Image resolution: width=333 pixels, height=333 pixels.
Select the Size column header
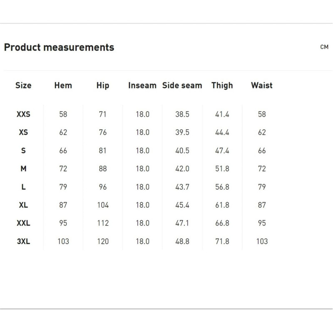click(x=23, y=85)
